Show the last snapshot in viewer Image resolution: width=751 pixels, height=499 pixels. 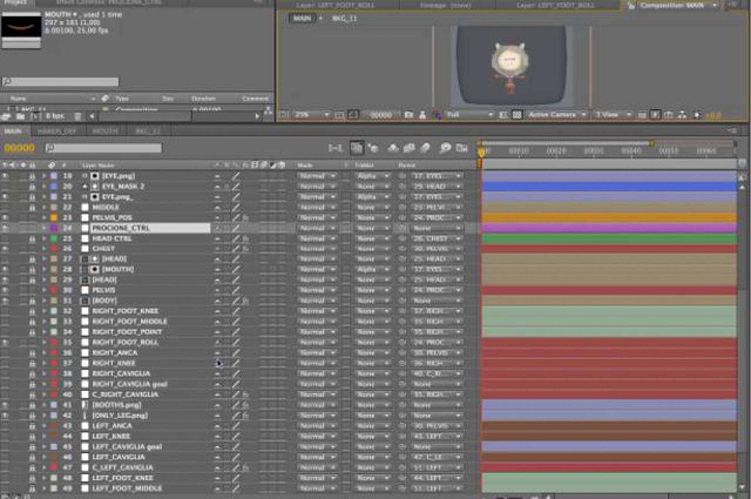pos(422,115)
